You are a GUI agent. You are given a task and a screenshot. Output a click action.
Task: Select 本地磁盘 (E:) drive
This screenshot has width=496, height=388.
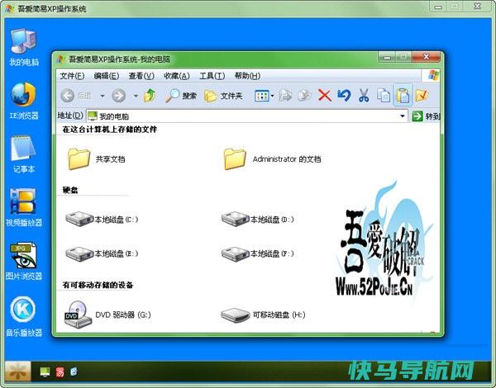[x=102, y=253]
